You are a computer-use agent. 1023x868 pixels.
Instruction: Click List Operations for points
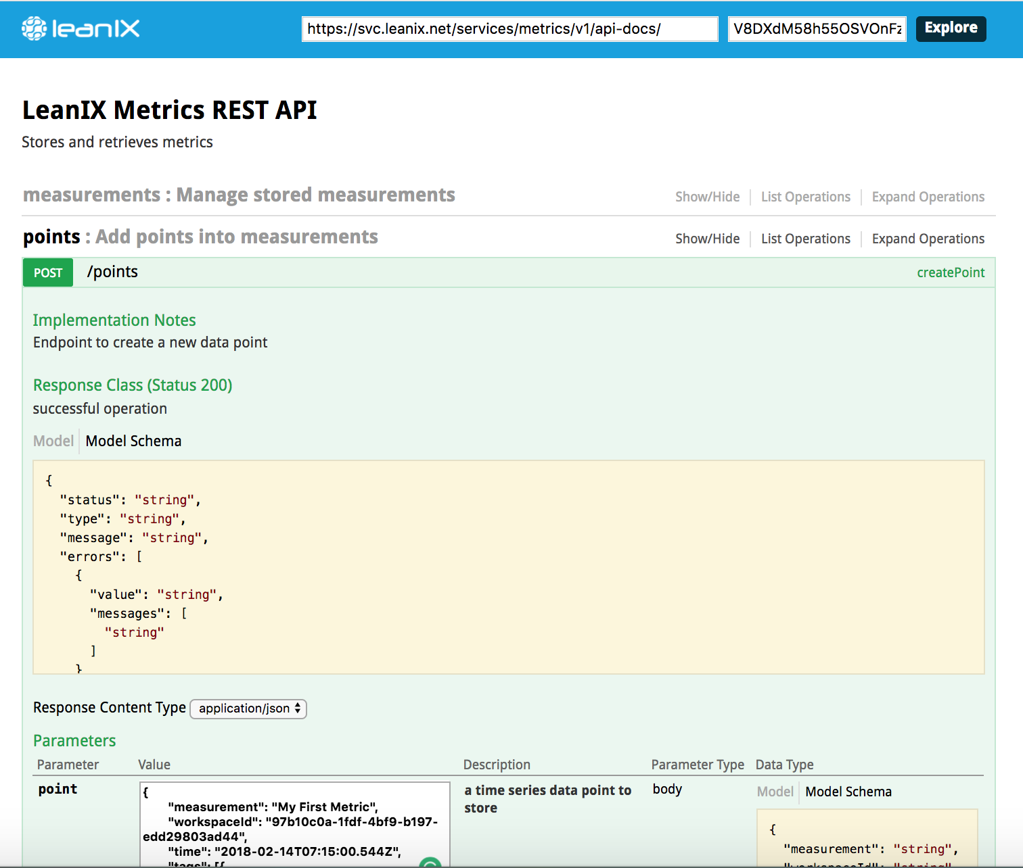coord(805,239)
